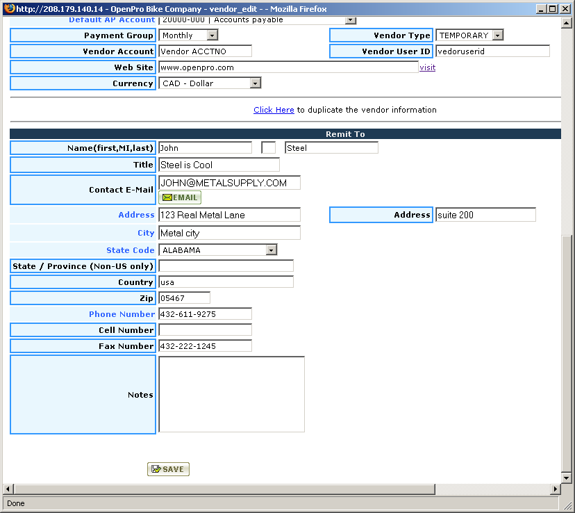The height and width of the screenshot is (513, 575).
Task: Click the Firefox icon in title bar
Action: tap(9, 8)
